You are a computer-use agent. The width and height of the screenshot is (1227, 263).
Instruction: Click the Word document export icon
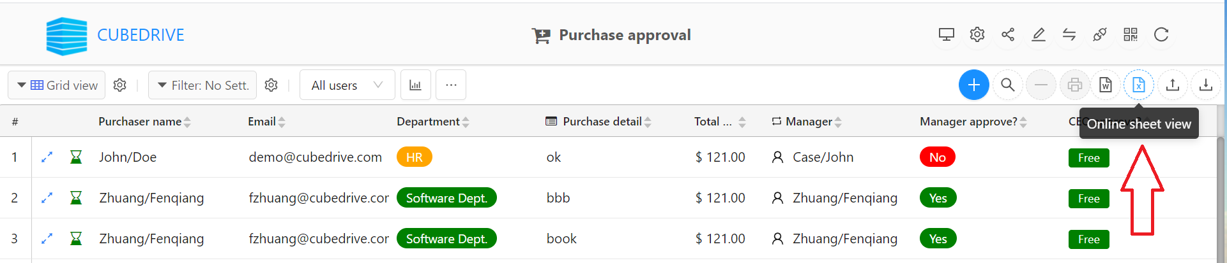(x=1106, y=85)
